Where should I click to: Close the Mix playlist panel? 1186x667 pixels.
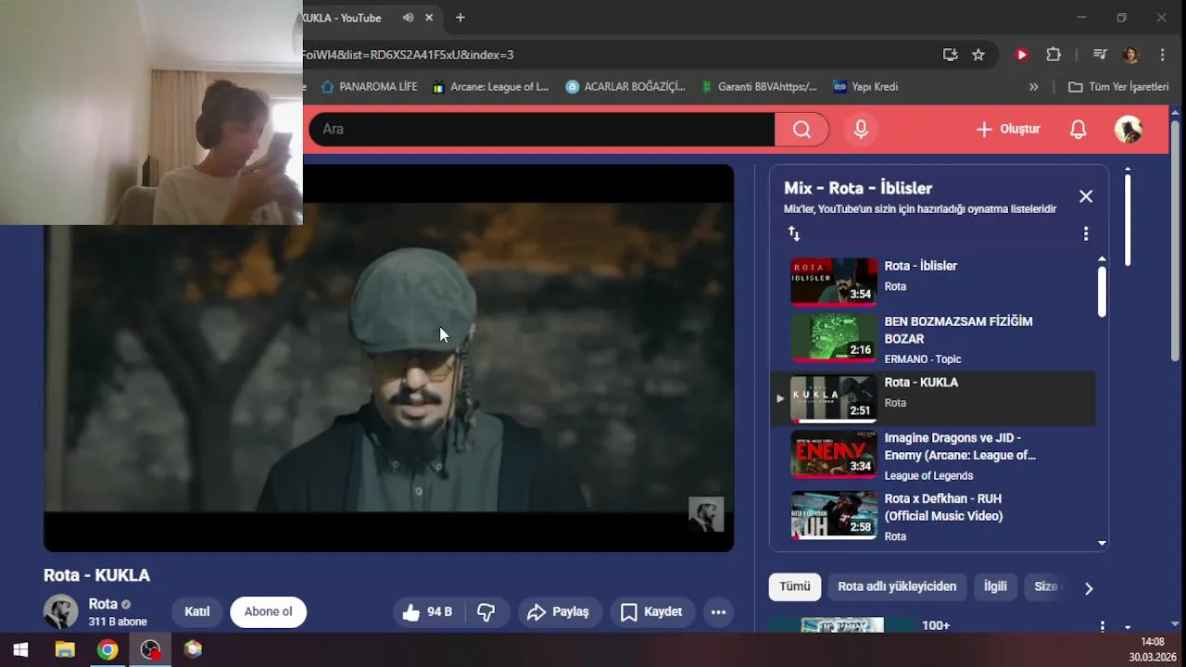[1086, 196]
